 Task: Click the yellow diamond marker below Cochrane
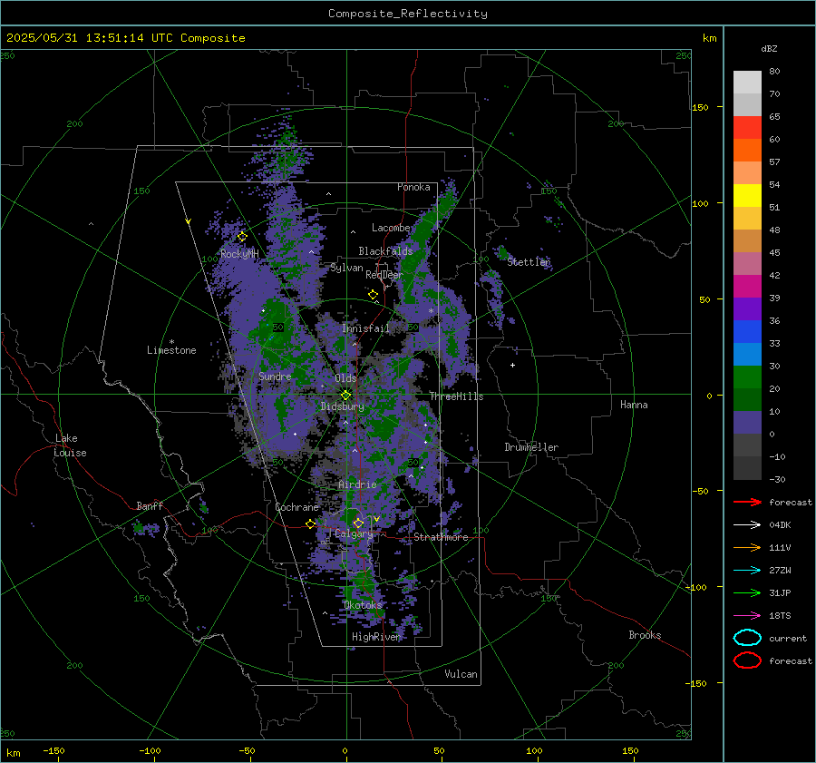coord(311,524)
